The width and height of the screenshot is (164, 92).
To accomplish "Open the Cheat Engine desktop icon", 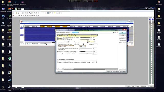I will point(16,3).
